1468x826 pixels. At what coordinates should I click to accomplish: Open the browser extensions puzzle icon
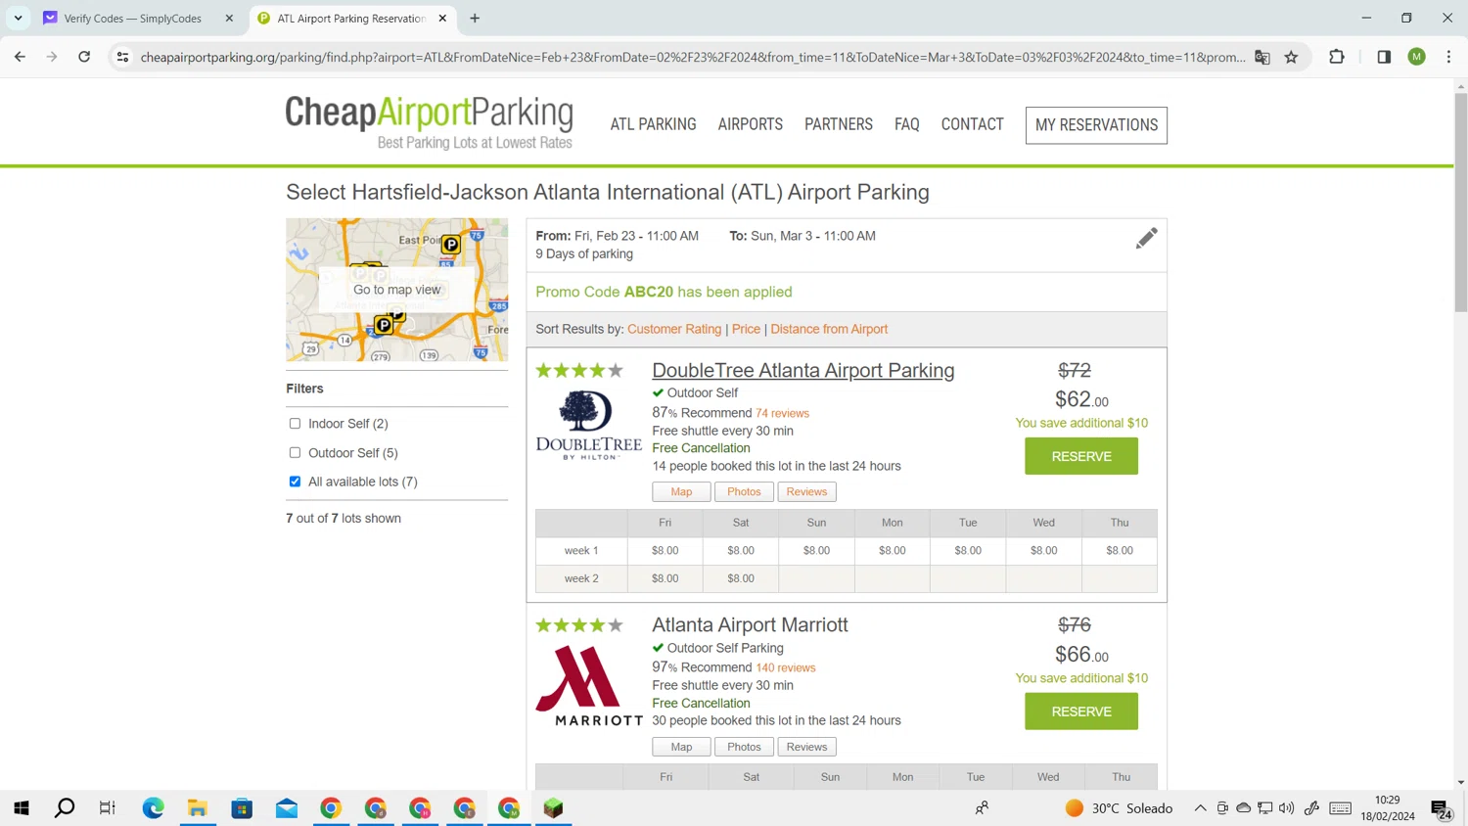(x=1337, y=57)
